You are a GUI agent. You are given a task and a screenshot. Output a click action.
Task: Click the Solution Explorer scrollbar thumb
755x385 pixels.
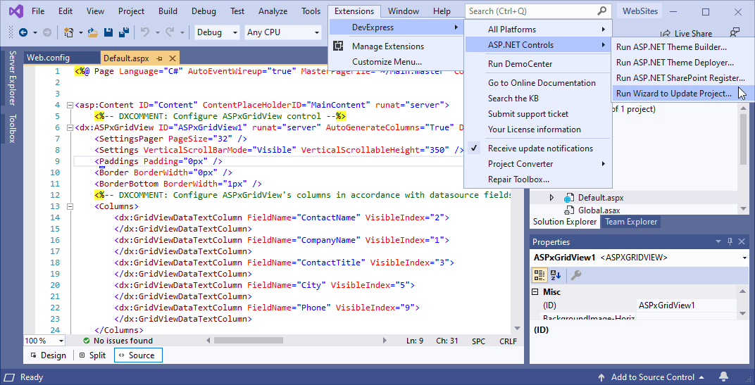tap(743, 139)
